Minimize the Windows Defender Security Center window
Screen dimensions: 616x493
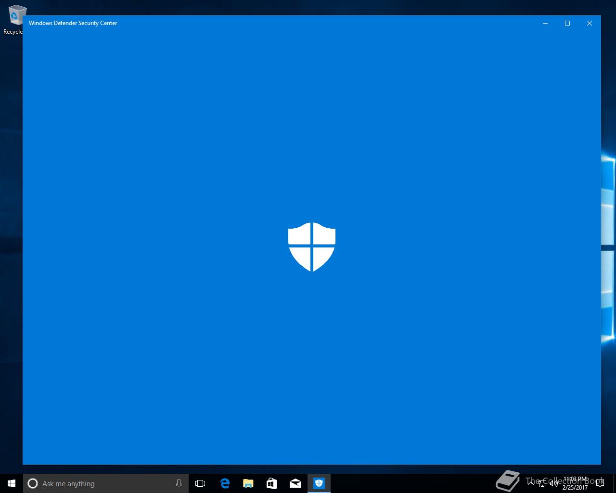pos(545,23)
